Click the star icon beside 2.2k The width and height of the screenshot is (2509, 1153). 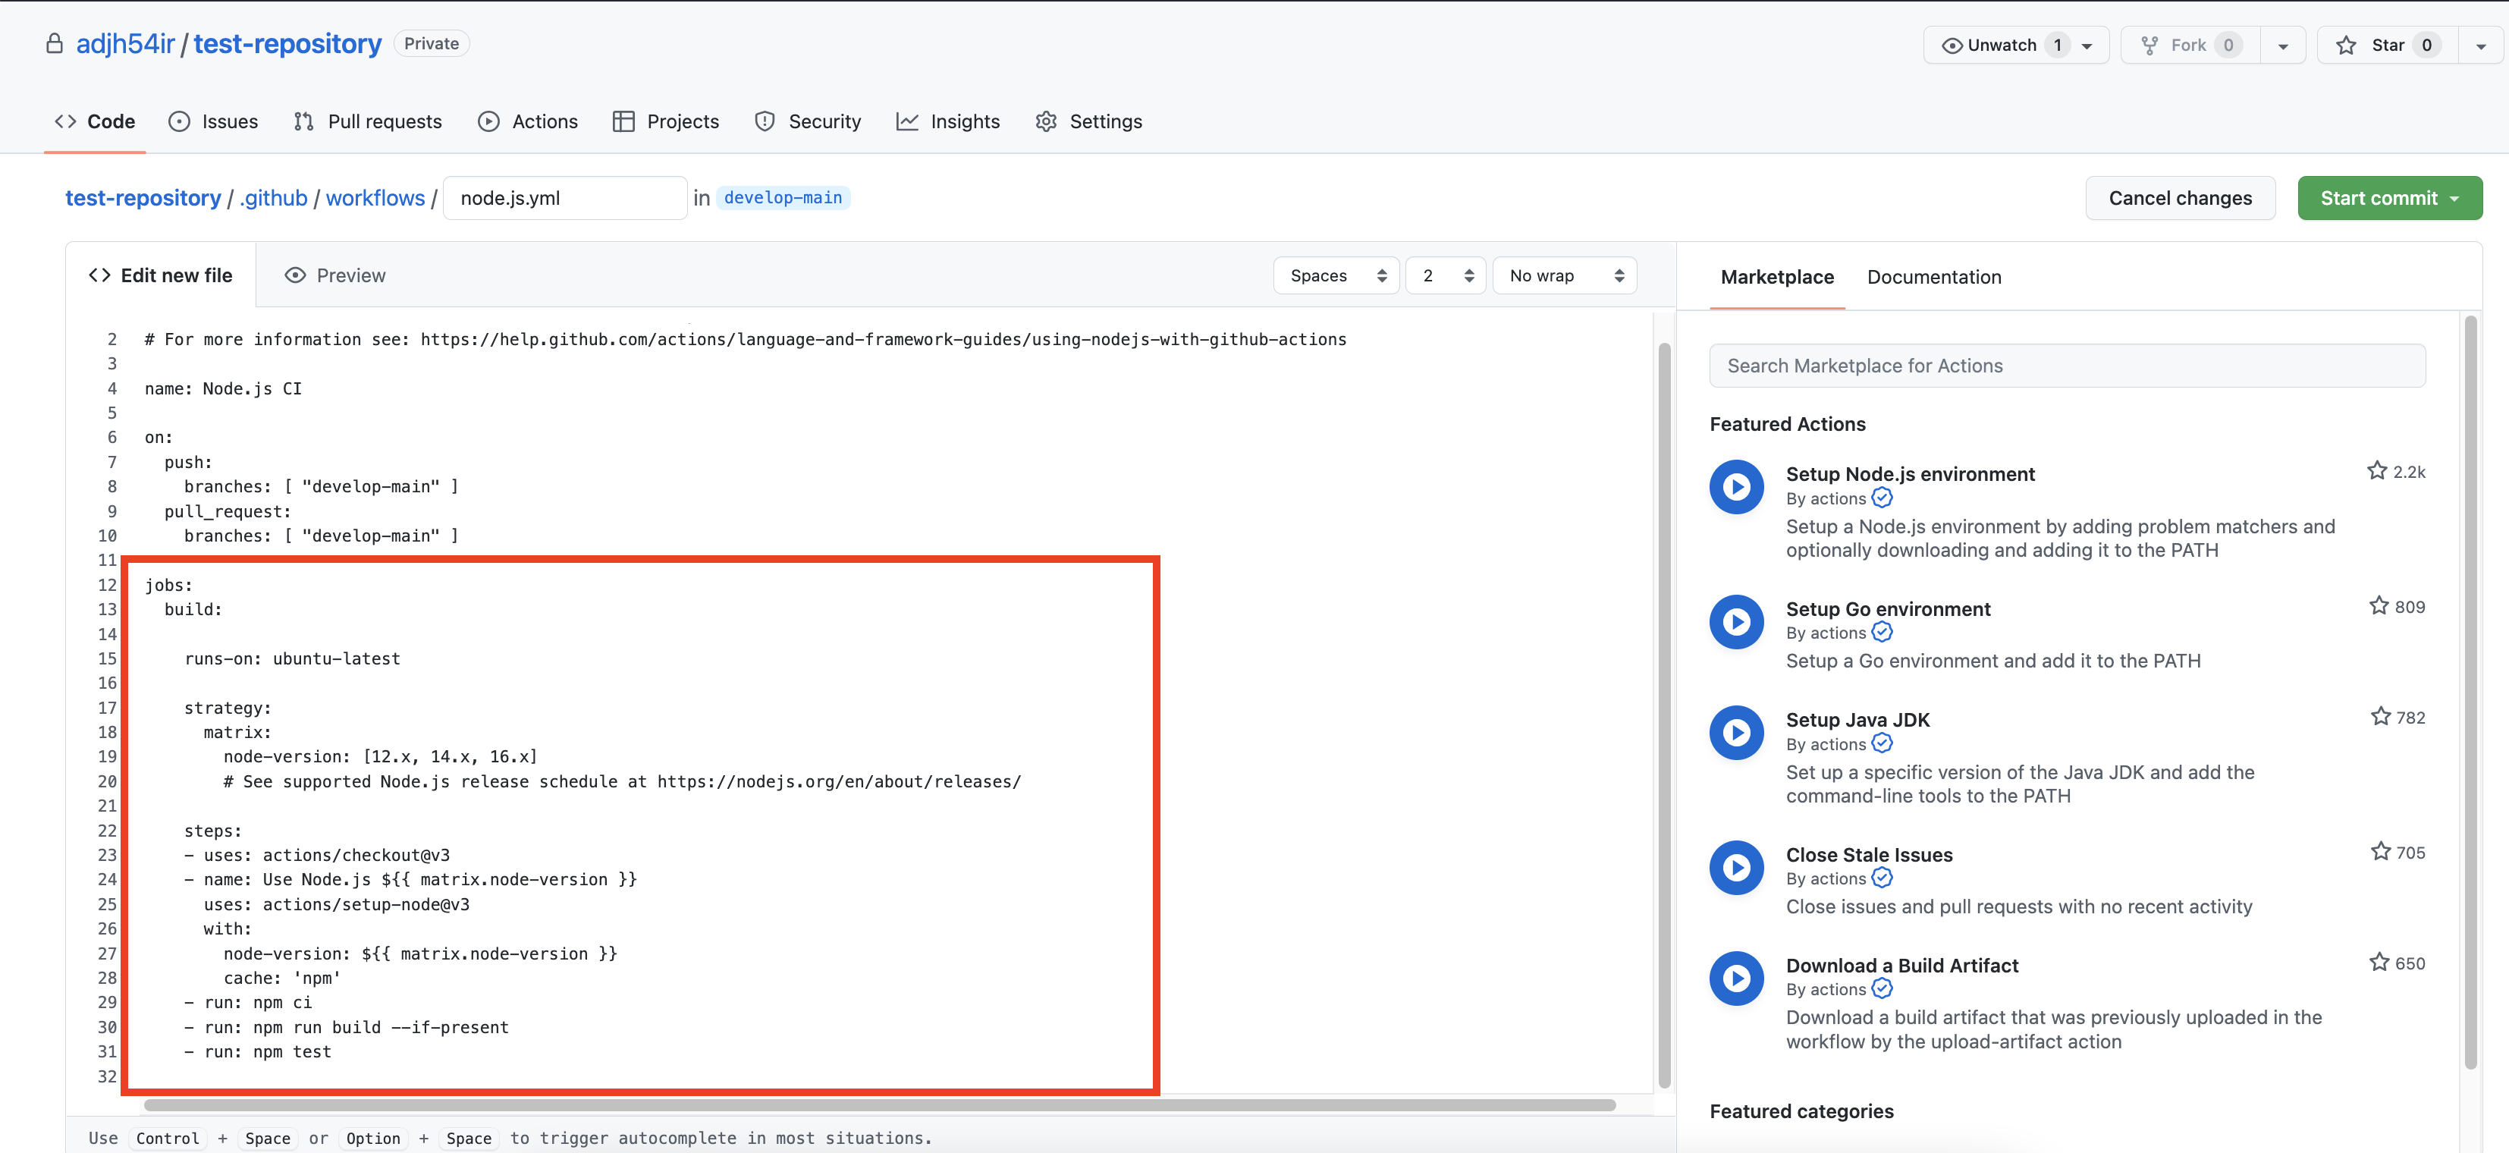[2376, 471]
